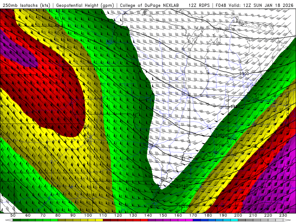Image resolution: width=296 pixels, height=222 pixels.
Task: Click the 9960 height contour label
Action: click(x=235, y=107)
